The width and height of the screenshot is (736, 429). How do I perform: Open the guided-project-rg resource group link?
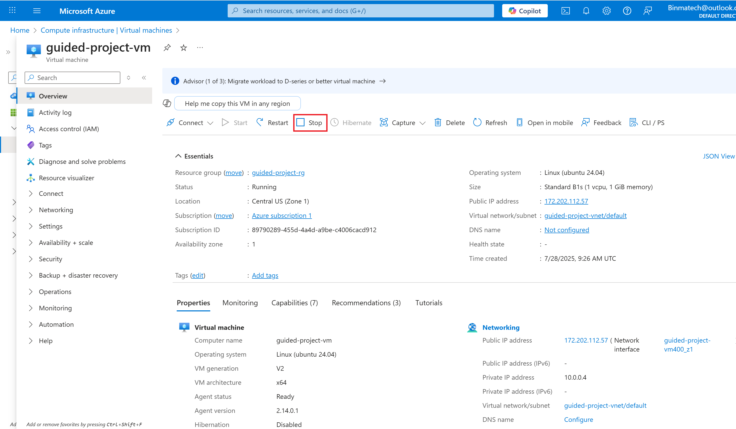pos(278,173)
